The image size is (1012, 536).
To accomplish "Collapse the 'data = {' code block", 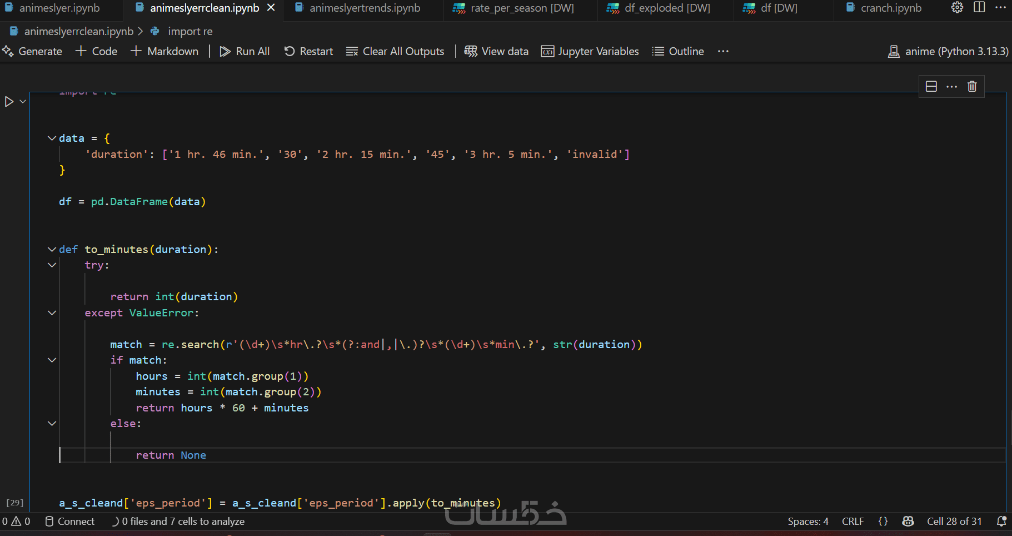I will click(52, 138).
